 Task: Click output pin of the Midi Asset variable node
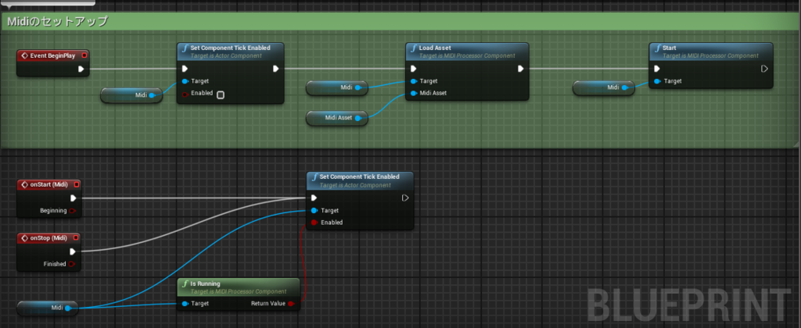pyautogui.click(x=358, y=119)
